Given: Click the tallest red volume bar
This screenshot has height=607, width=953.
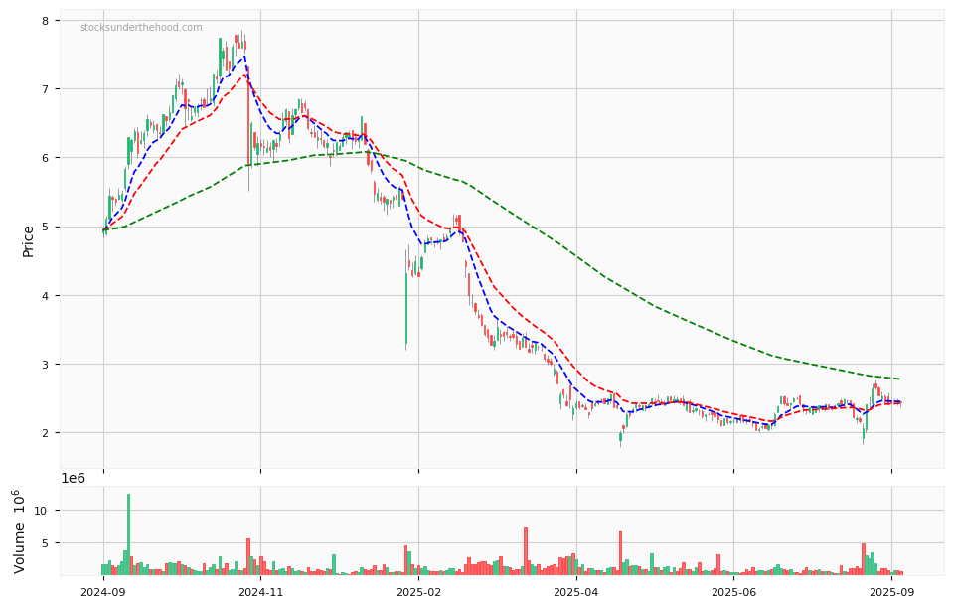Looking at the screenshot, I should click(526, 550).
